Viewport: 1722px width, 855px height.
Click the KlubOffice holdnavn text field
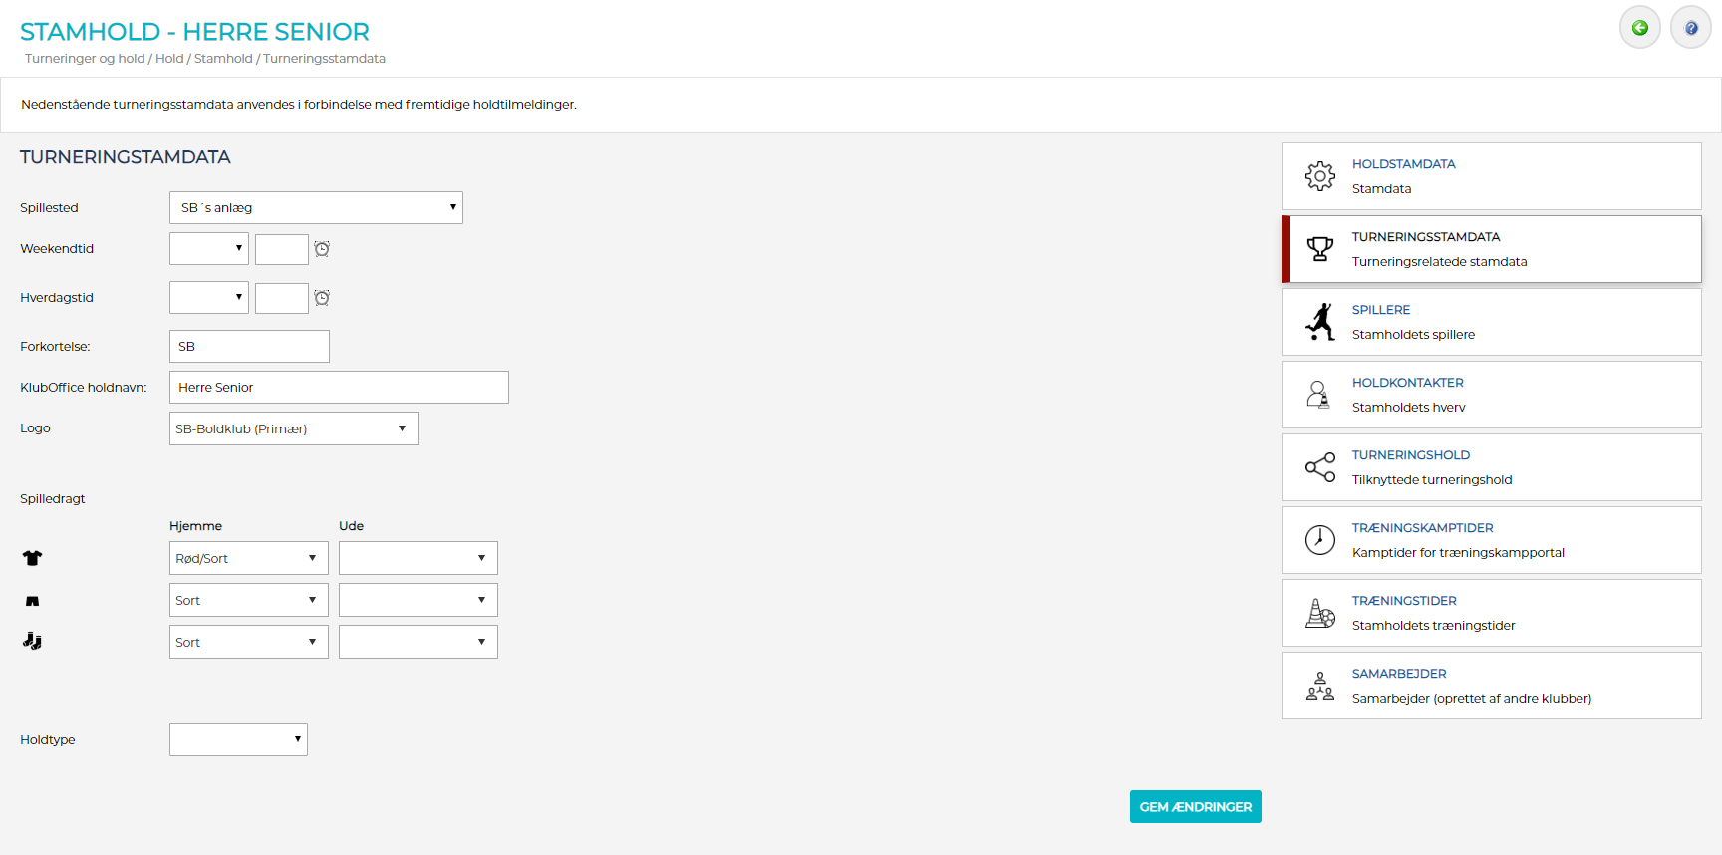pyautogui.click(x=339, y=388)
